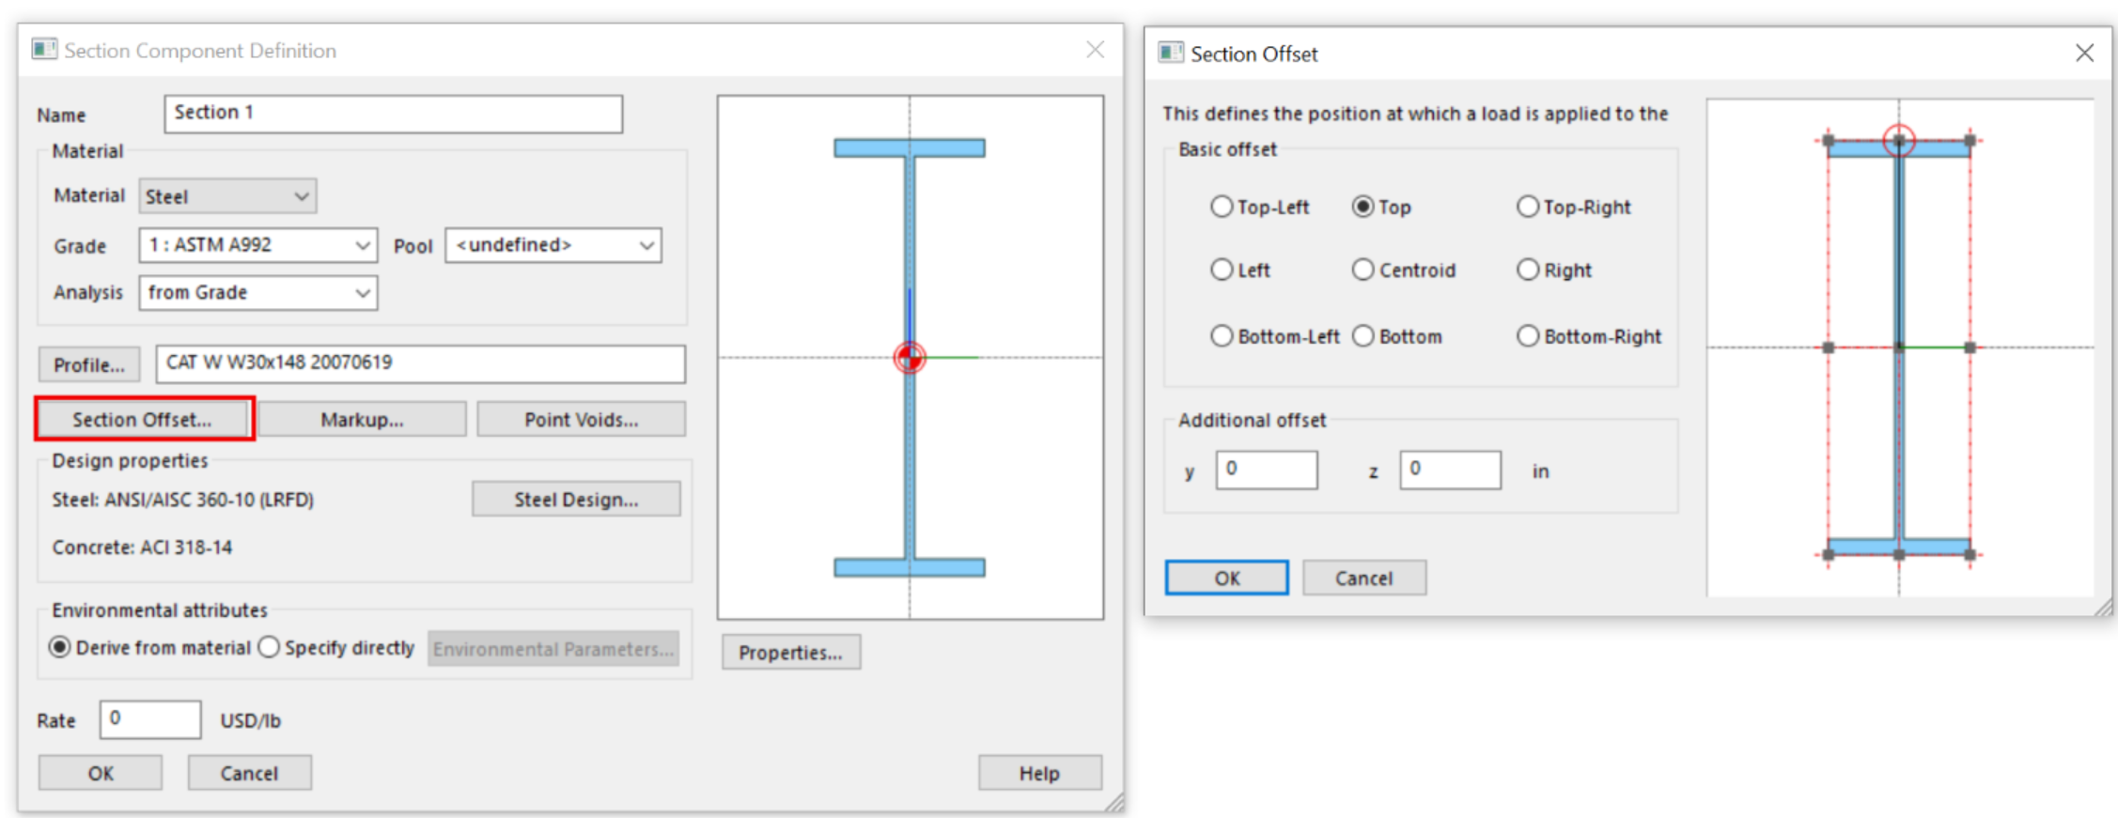The width and height of the screenshot is (2118, 818).
Task: Open Help for Section Component Definition
Action: [1038, 772]
